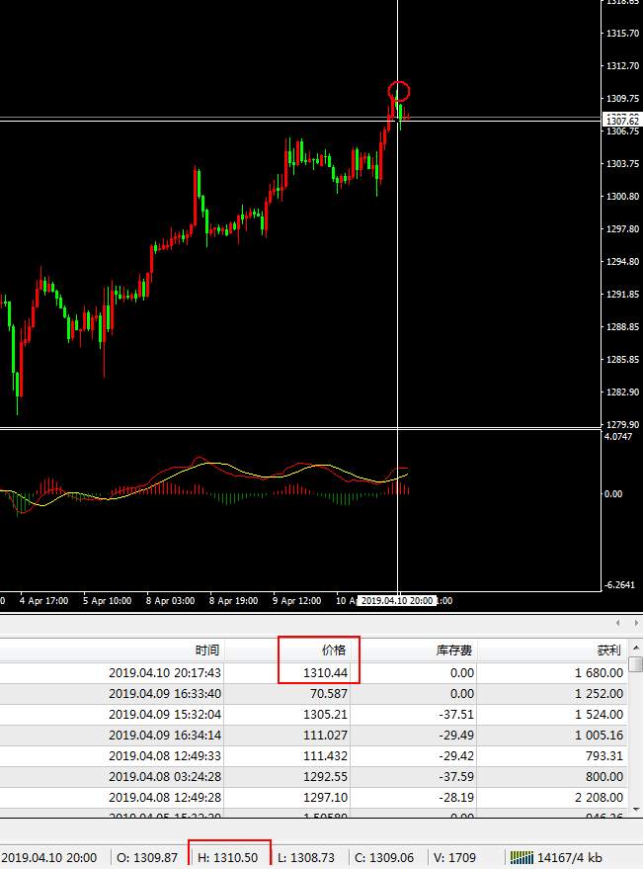
Task: Click the price cell 1305.21
Action: click(325, 715)
